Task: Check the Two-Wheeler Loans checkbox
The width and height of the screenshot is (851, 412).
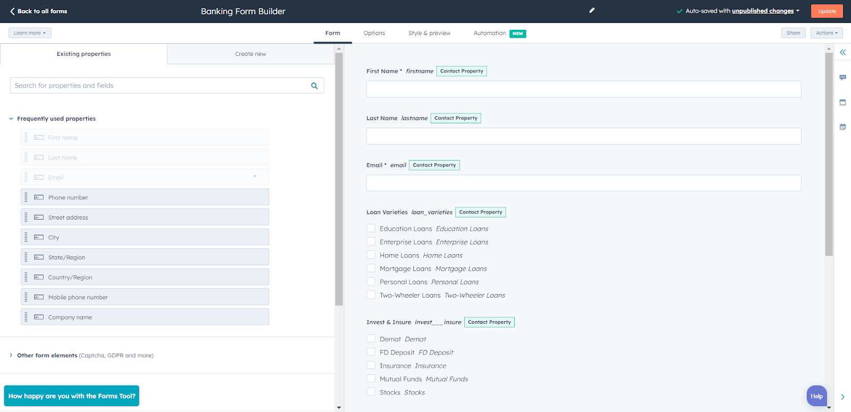Action: (371, 295)
